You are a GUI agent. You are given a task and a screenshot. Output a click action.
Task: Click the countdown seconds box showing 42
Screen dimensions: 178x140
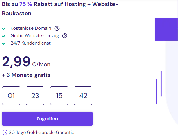pyautogui.click(x=83, y=96)
